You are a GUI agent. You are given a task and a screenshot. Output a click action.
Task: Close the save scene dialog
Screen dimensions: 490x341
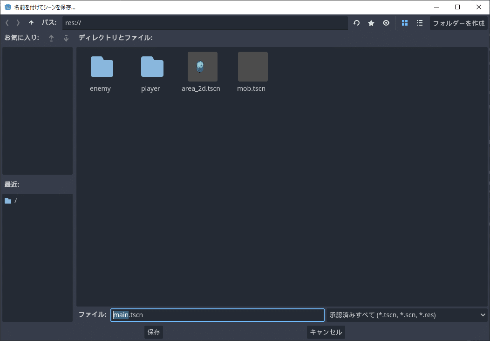pyautogui.click(x=479, y=7)
